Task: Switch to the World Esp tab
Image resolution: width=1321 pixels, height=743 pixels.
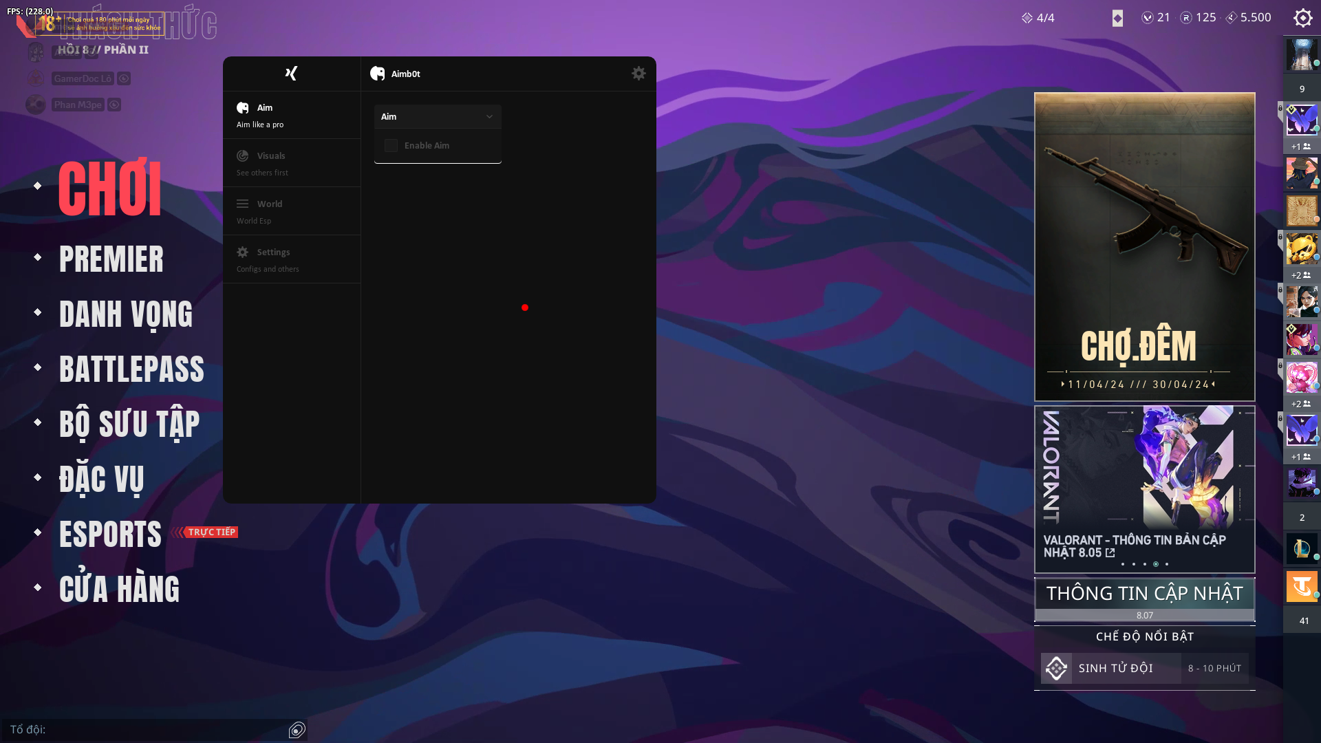Action: [292, 211]
